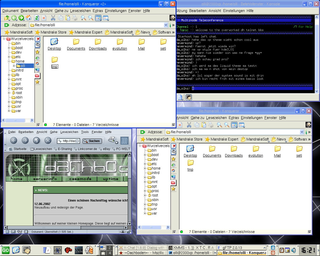Clear the address bar in Konqueror <2>
Screen dimensions: 320x256
[x=7, y=25]
